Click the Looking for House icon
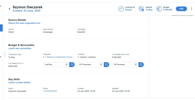Screen dimensions: 195x100 point(121,9)
